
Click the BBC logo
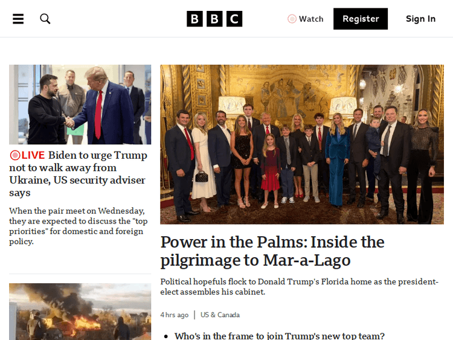coord(214,19)
